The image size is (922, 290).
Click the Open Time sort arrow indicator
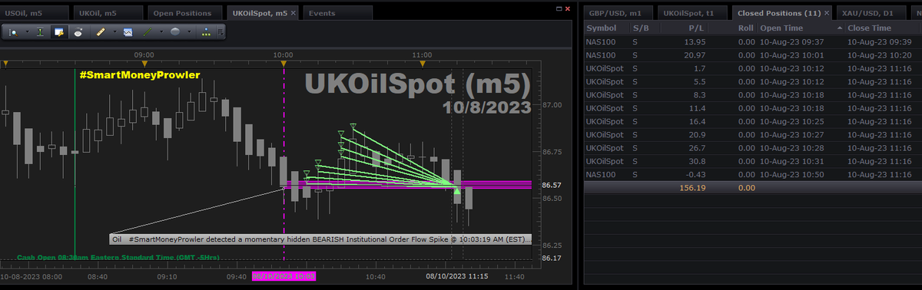840,28
